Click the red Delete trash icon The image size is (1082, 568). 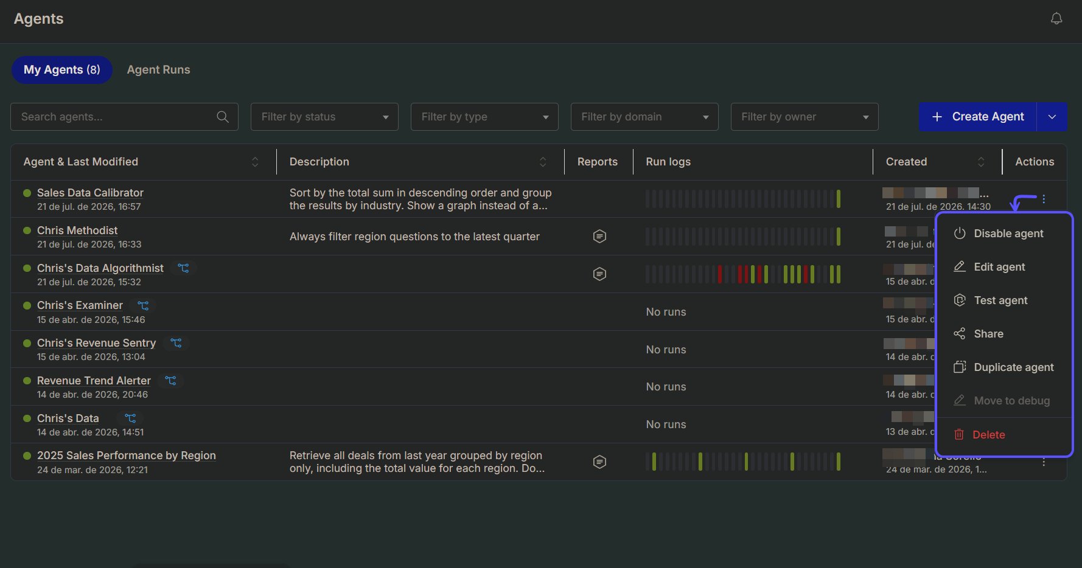[x=959, y=434]
